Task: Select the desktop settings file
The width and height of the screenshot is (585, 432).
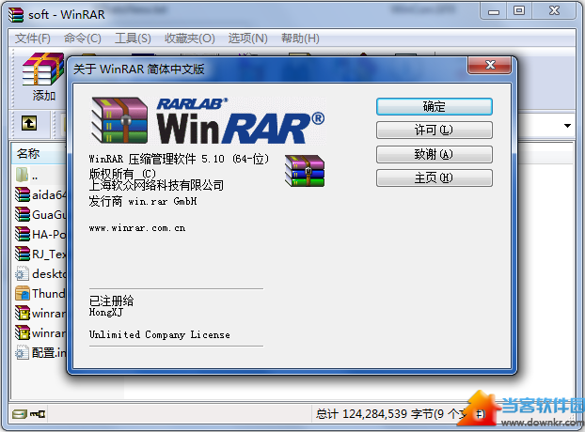Action: 40,273
